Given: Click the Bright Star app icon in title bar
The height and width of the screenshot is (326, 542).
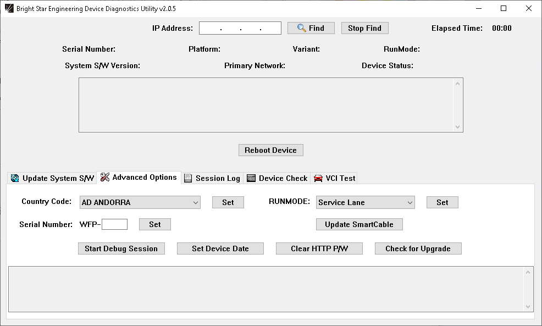Looking at the screenshot, I should tap(9, 8).
